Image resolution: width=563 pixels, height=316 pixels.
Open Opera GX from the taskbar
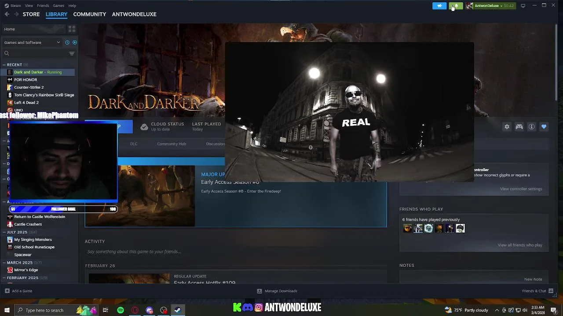click(135, 310)
